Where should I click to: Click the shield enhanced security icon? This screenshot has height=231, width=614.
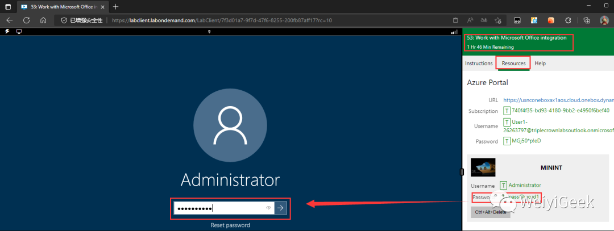click(x=64, y=20)
